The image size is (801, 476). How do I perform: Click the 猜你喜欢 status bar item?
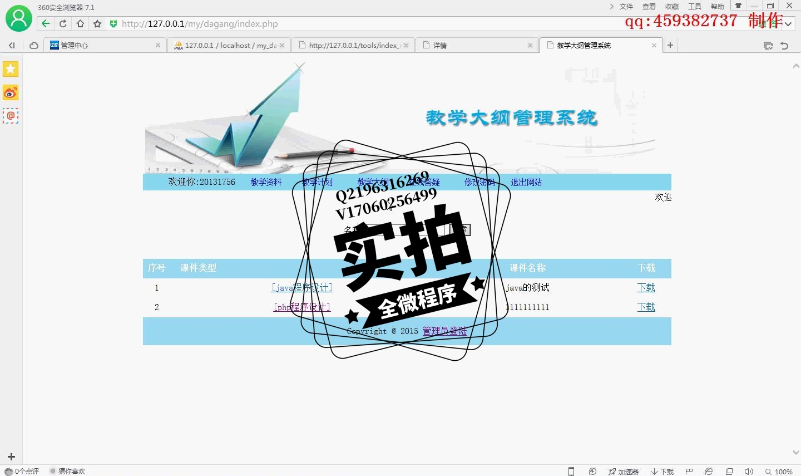(x=67, y=472)
